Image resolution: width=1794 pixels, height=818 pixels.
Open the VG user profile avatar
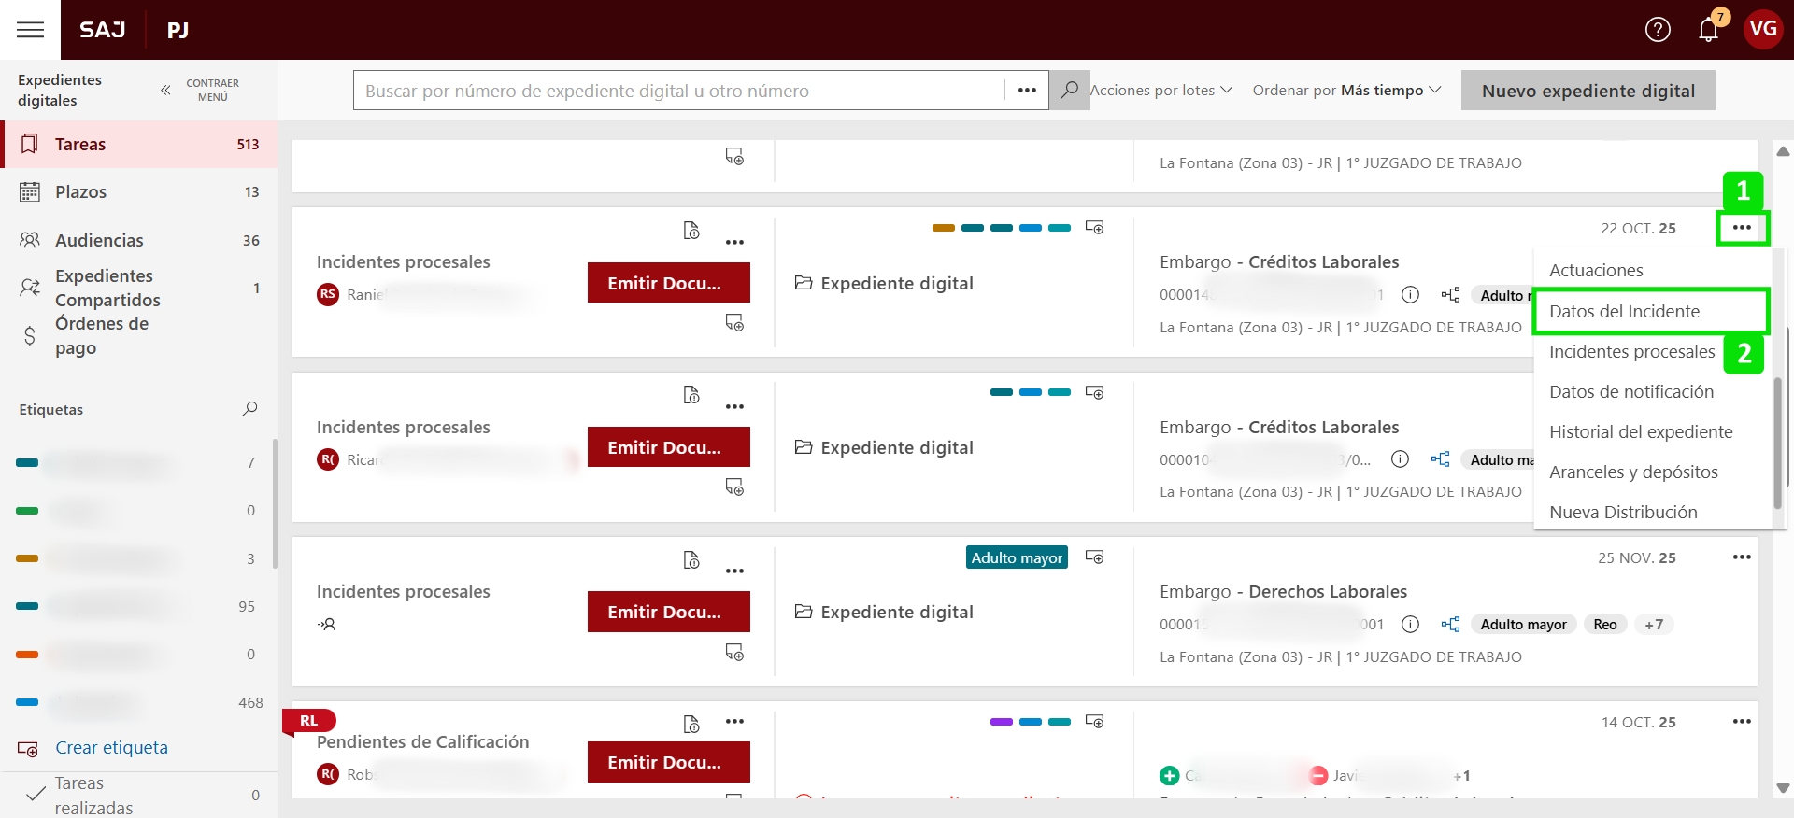coord(1762,30)
